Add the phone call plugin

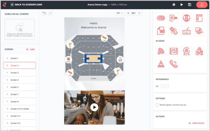pyautogui.click(x=173, y=64)
